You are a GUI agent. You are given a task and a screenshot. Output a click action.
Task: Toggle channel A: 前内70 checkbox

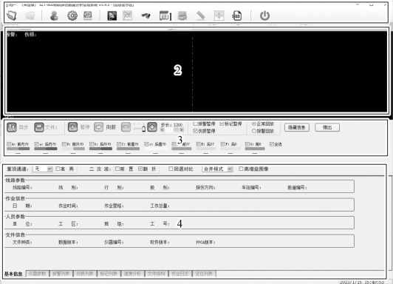coord(9,144)
